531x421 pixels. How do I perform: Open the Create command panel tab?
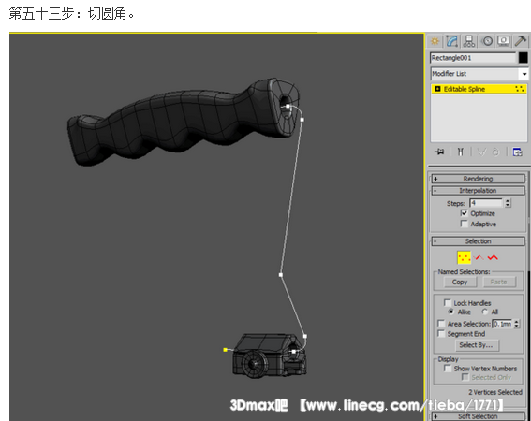(x=435, y=41)
